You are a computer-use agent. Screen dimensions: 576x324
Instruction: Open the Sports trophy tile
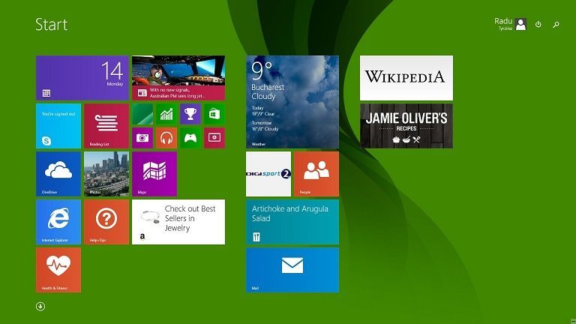[190, 114]
